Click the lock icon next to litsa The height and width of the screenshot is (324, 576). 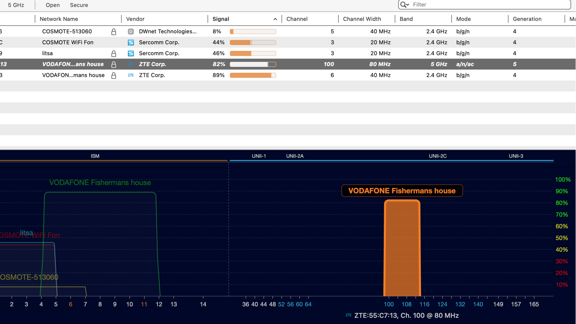pos(114,54)
